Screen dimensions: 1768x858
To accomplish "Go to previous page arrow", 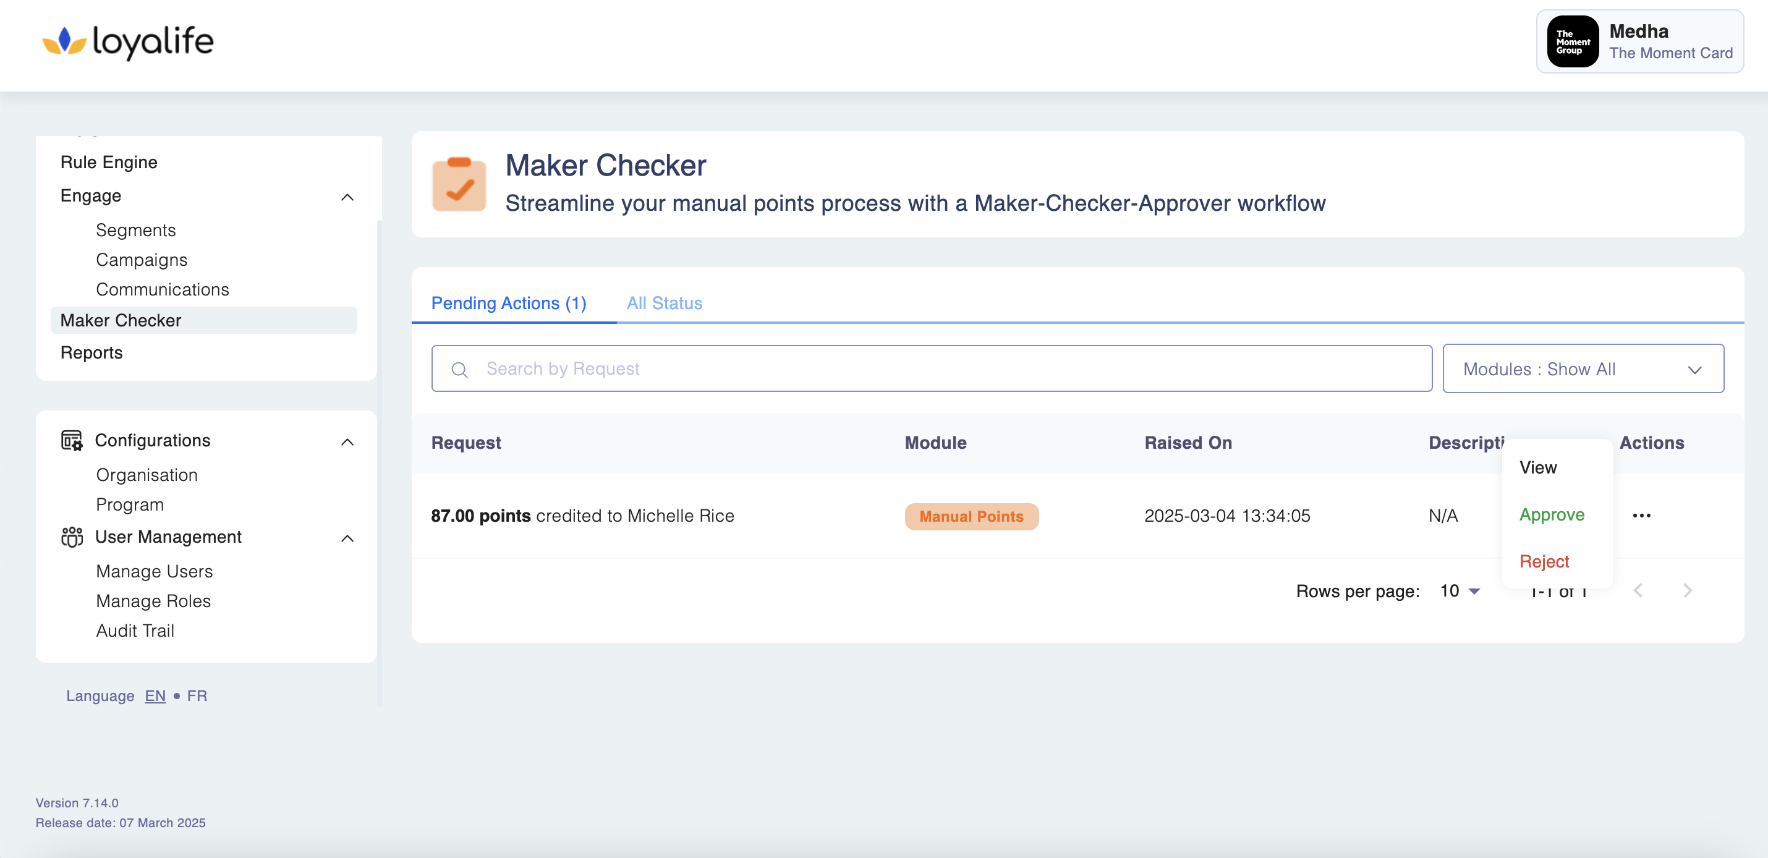I will 1638,590.
